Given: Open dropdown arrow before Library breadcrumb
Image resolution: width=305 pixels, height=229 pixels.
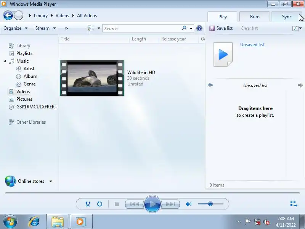Looking at the screenshot, I should pyautogui.click(x=30, y=16).
